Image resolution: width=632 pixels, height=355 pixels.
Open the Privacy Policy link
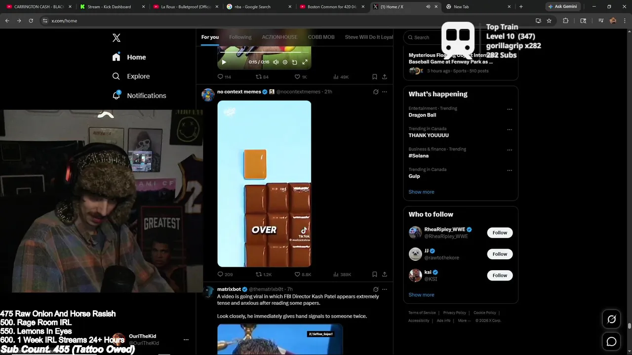455,313
